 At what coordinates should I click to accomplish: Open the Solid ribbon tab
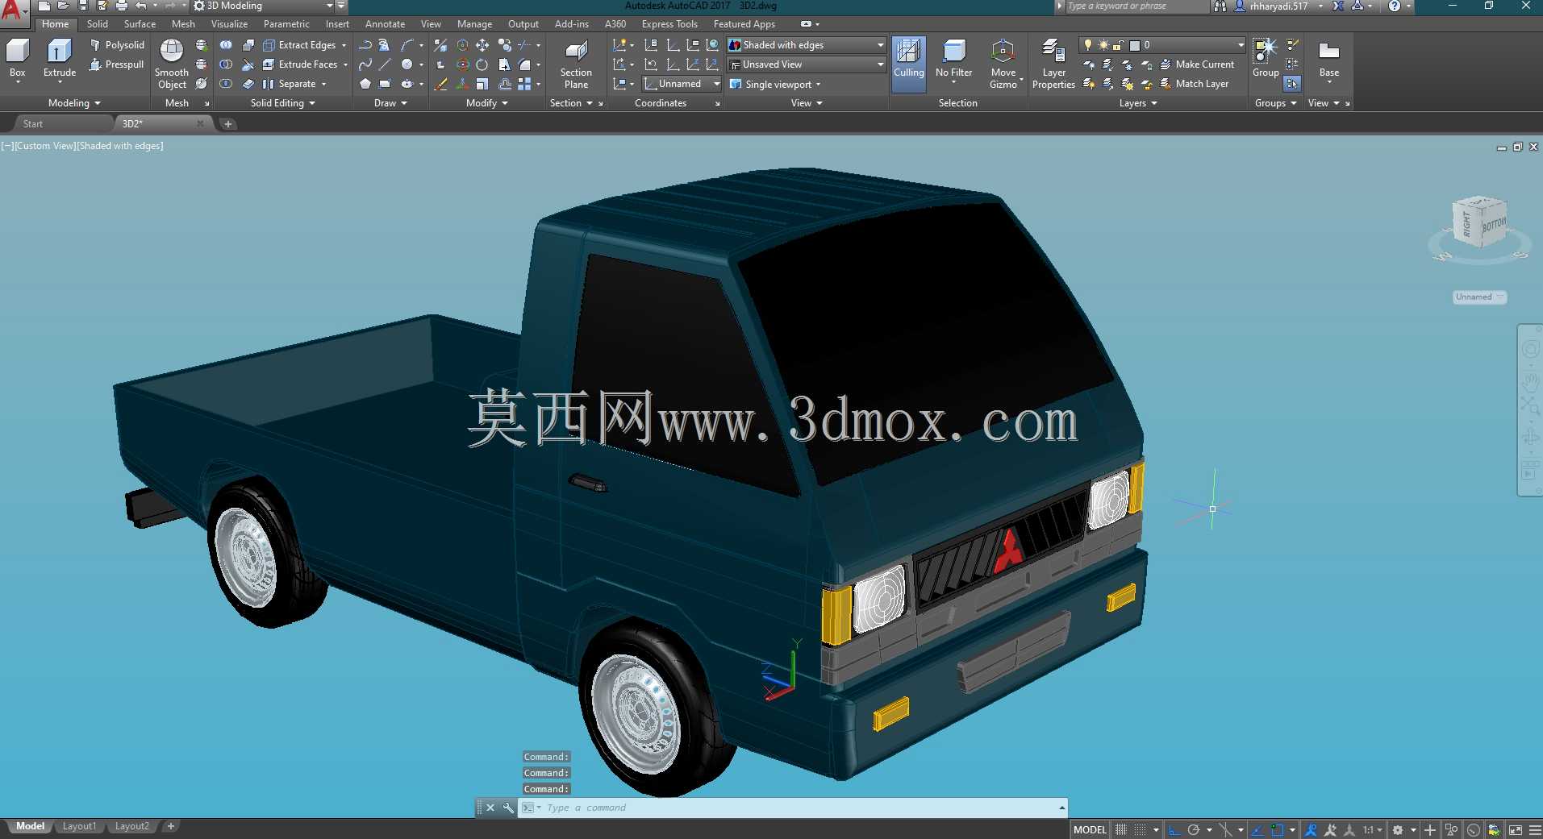(98, 24)
